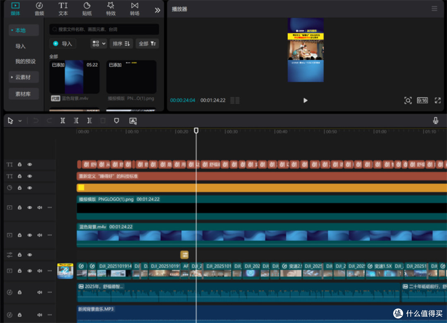Click the 排序 sort button
Screen dimensions: 447x323
tap(121, 43)
